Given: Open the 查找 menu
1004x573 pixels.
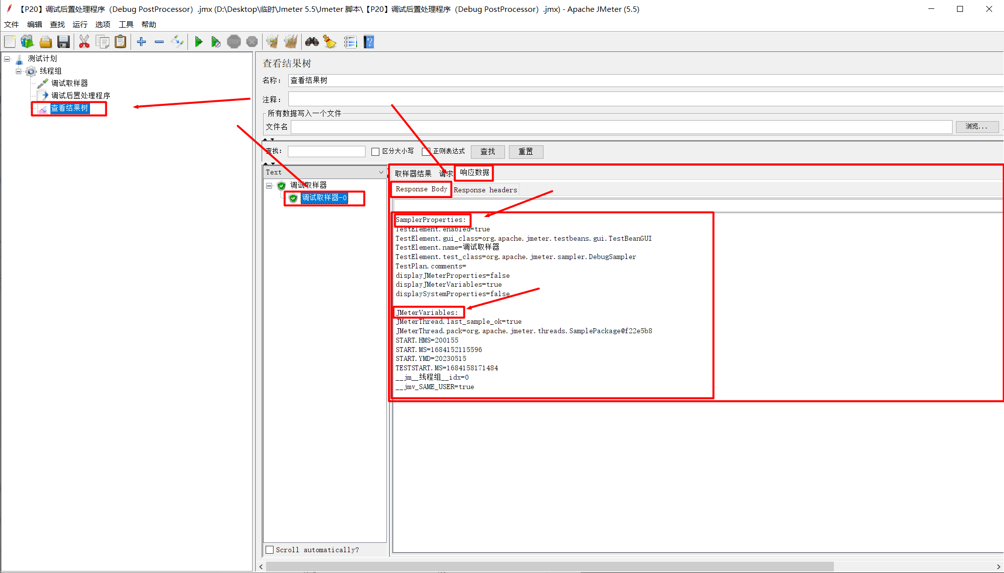Looking at the screenshot, I should 57,24.
